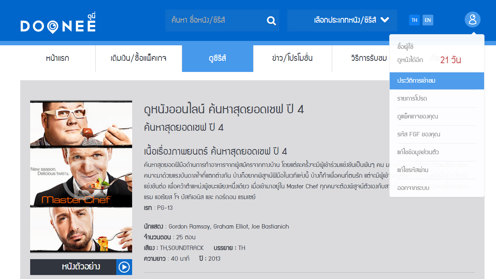Switch language to TH
The width and height of the screenshot is (496, 279).
click(x=414, y=20)
